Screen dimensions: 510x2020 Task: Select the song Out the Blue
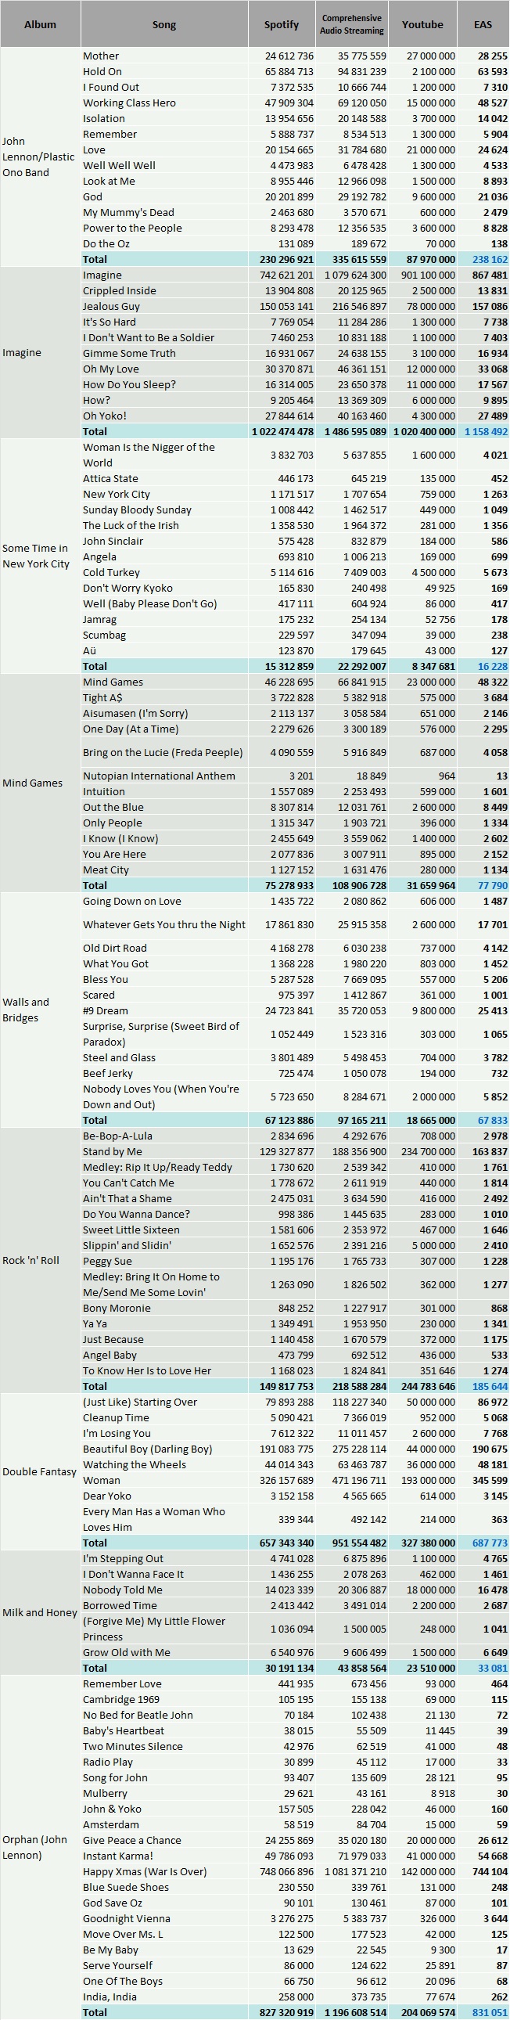113,807
